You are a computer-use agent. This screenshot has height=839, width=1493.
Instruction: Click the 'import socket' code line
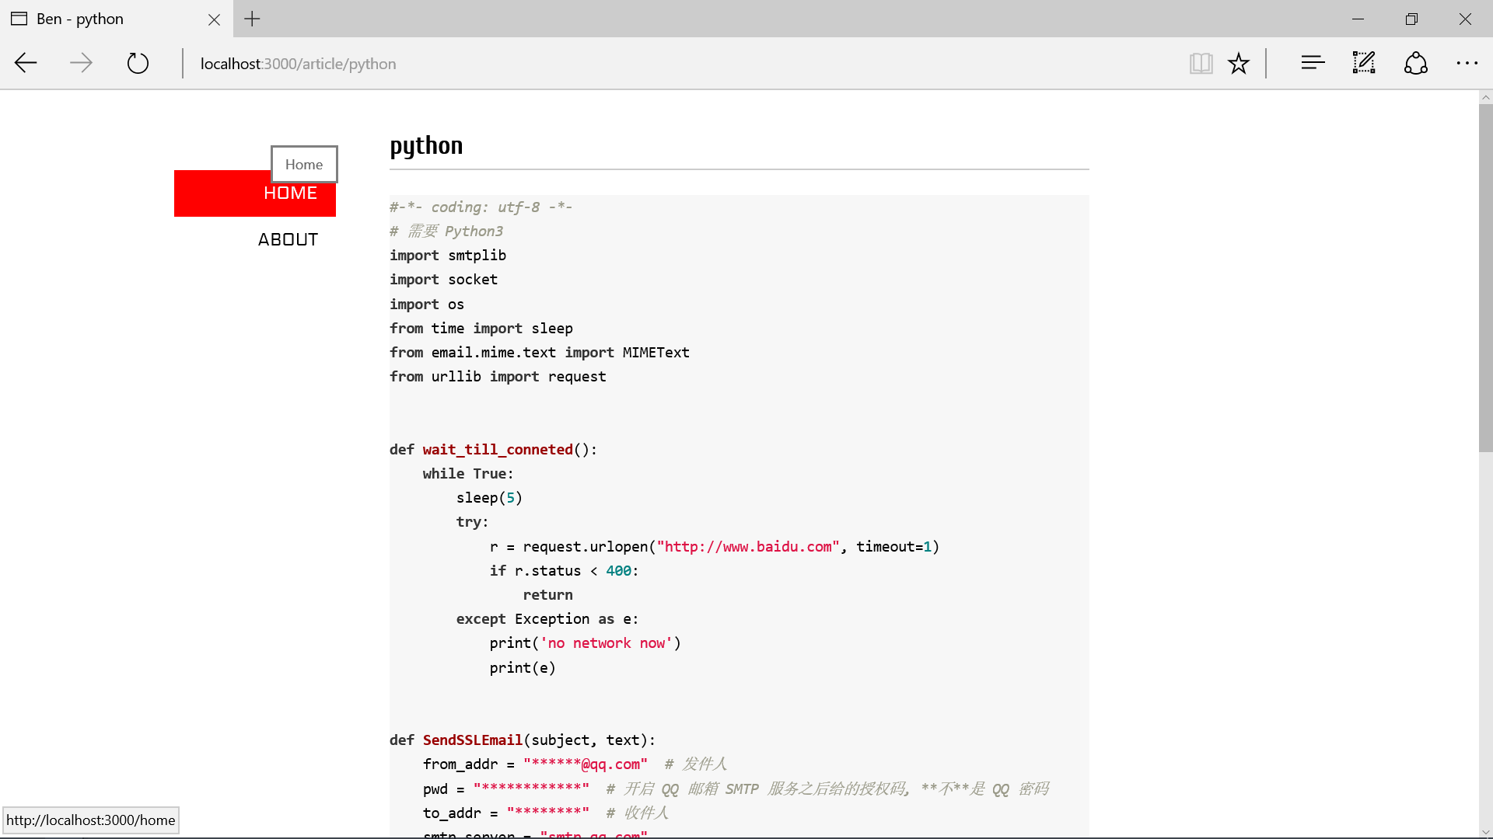click(443, 280)
